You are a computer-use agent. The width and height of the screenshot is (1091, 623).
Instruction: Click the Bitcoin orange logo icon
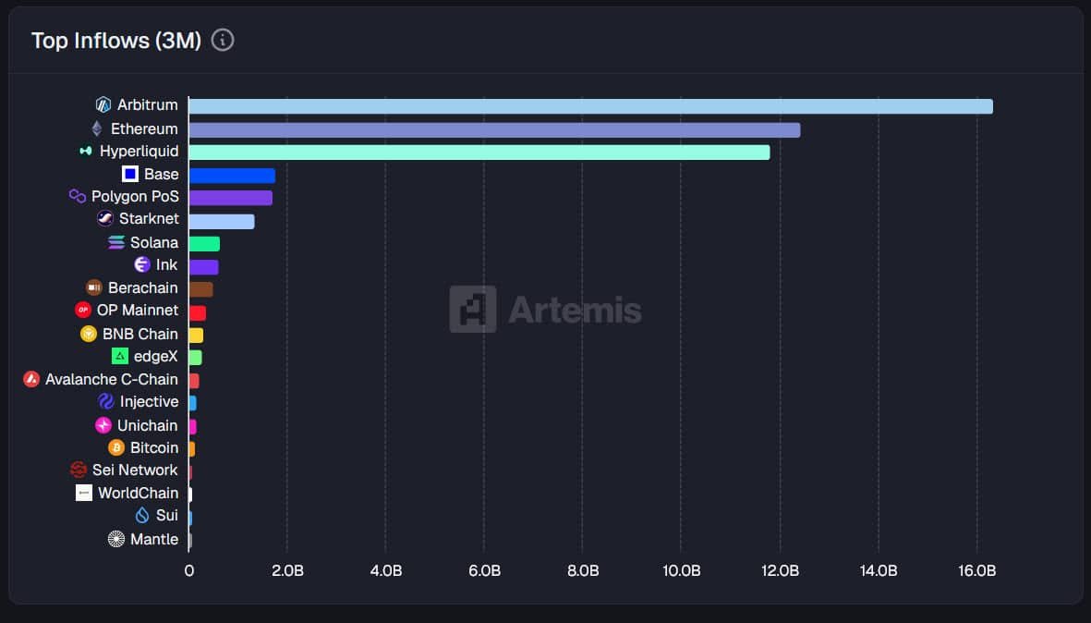(116, 447)
